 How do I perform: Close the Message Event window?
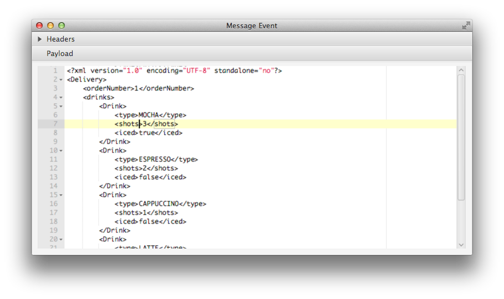coord(39,26)
